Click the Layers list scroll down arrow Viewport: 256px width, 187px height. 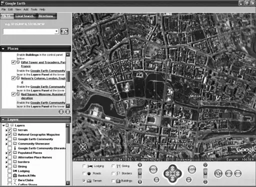[x=67, y=183]
